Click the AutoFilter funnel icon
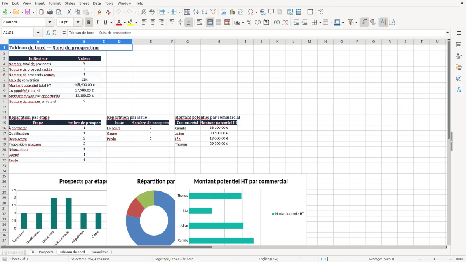Screen dimensions: 466x262 point(213,12)
